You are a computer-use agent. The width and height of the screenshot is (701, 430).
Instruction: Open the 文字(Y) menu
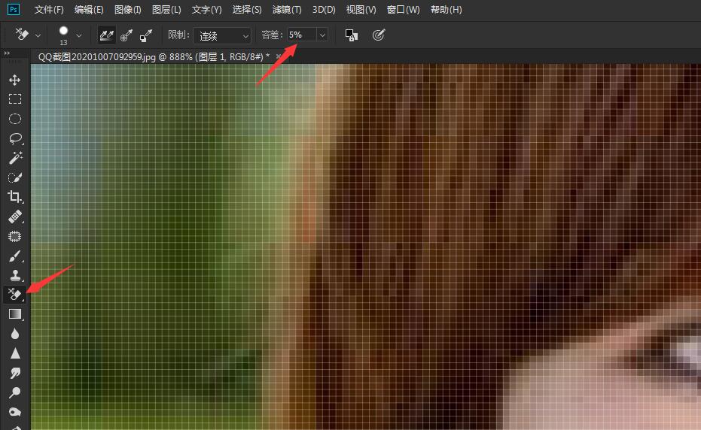206,9
